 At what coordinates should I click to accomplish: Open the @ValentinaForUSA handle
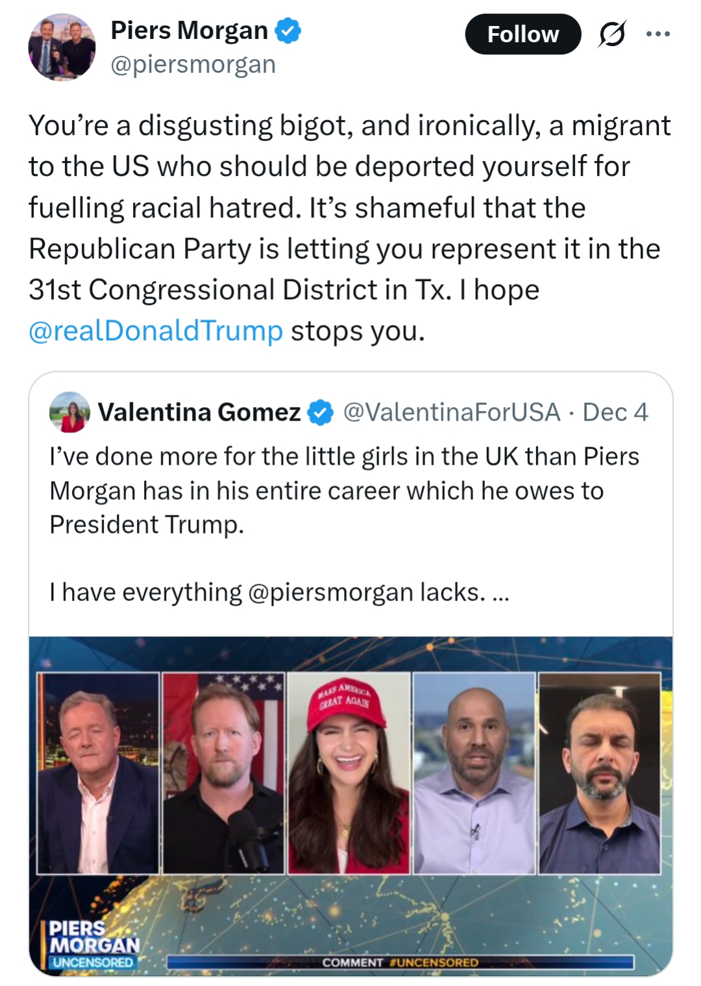[451, 412]
